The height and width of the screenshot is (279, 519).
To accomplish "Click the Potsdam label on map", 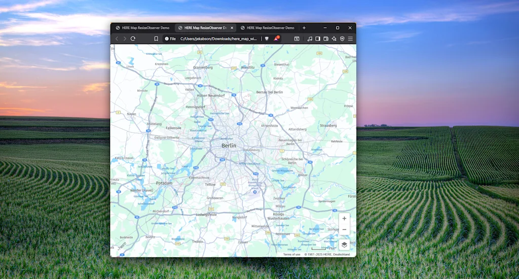I will 164,183.
